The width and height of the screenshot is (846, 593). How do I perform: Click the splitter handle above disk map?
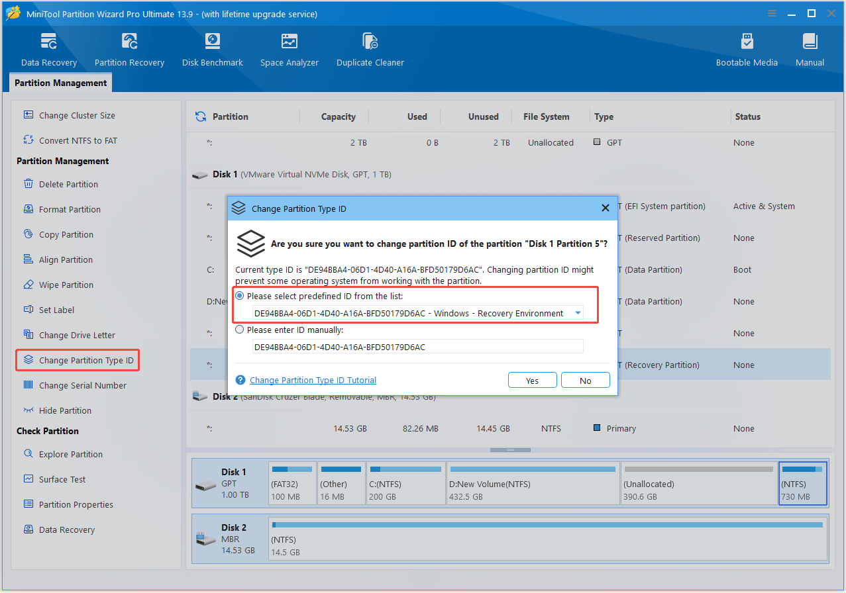[510, 450]
